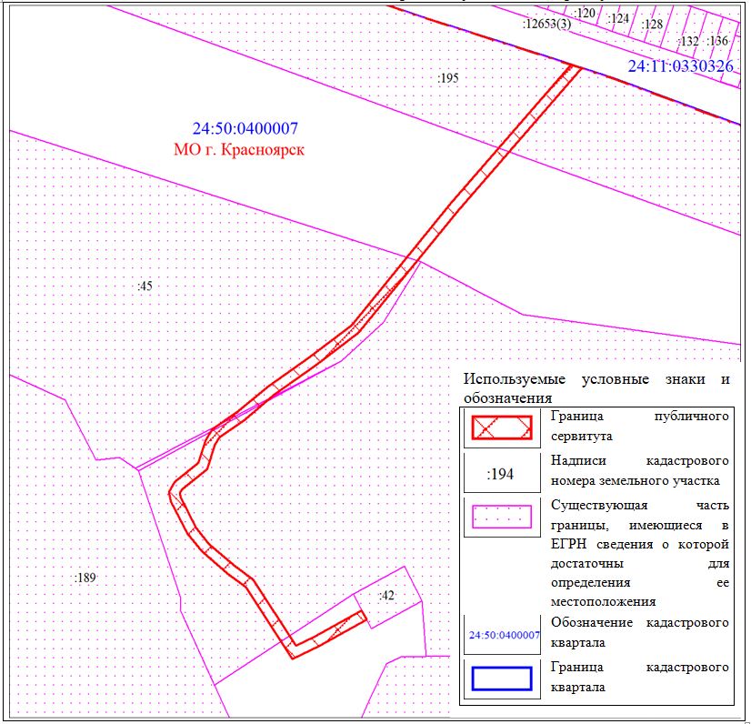The width and height of the screenshot is (751, 724).
Task: Click the large blue 24:50:0400007 map label
Action: tap(245, 129)
